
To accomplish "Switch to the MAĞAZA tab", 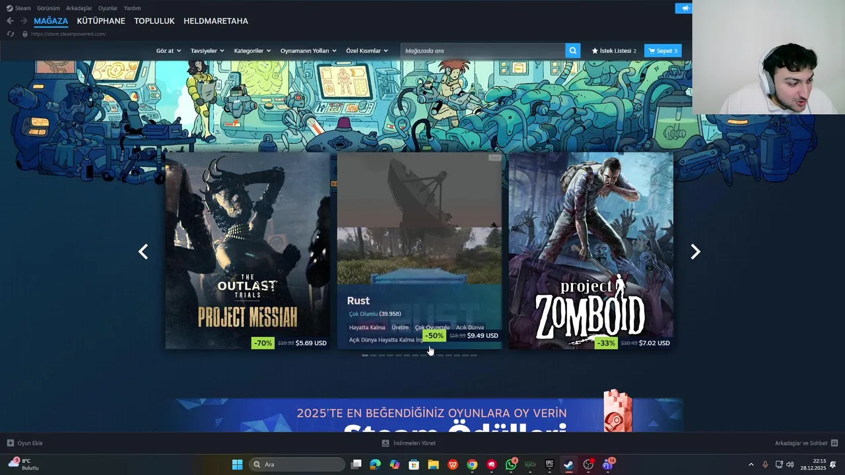I will tap(51, 21).
